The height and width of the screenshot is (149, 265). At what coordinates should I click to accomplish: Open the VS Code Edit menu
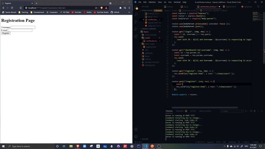click(x=145, y=2)
